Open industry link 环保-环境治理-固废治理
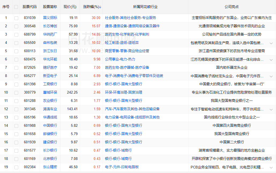This screenshot has height=173, width=276. point(124,93)
